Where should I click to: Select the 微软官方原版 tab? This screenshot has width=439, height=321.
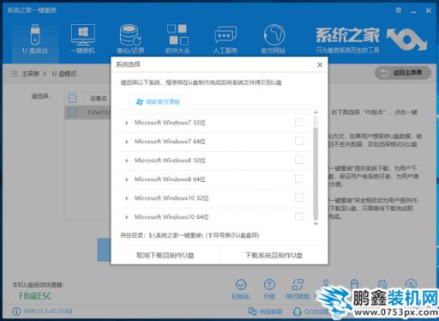[x=159, y=102]
